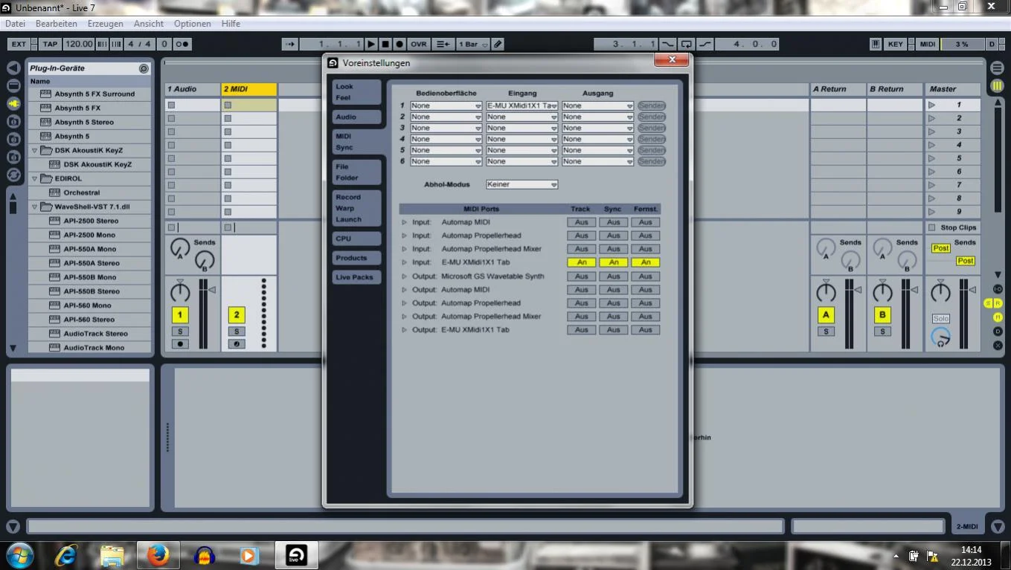Toggle the Loop switch
The width and height of the screenshot is (1011, 570).
(x=686, y=44)
